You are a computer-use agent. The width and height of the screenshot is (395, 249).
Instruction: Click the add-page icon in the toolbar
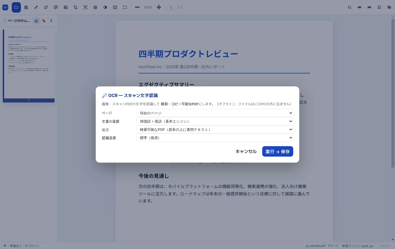(x=56, y=7)
